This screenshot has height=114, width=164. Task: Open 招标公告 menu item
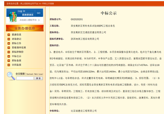coord(16,43)
